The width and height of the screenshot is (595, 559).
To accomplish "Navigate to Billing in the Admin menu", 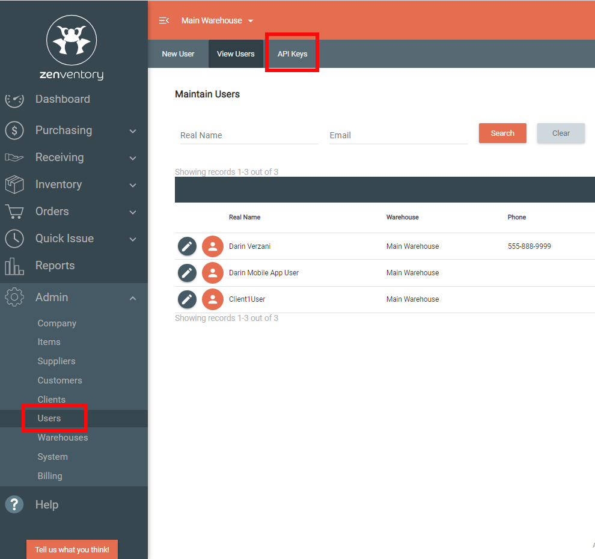I will pos(50,475).
